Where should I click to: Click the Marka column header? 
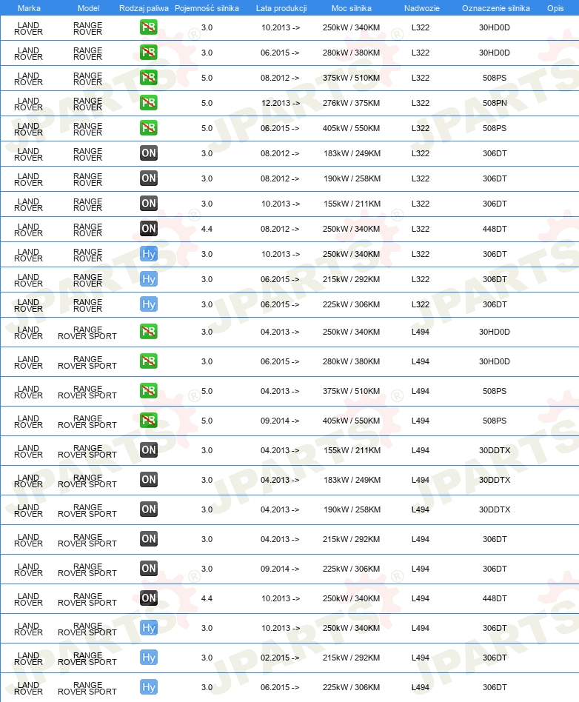[29, 8]
